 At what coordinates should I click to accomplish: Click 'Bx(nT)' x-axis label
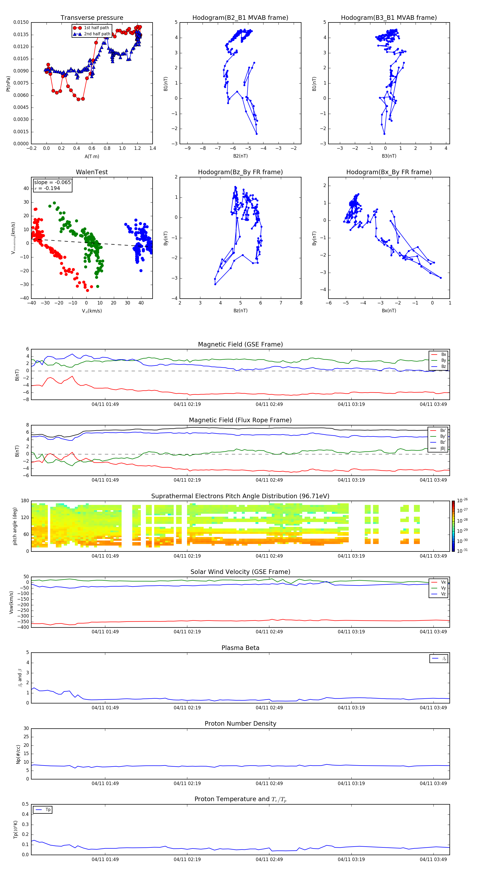pyautogui.click(x=389, y=311)
